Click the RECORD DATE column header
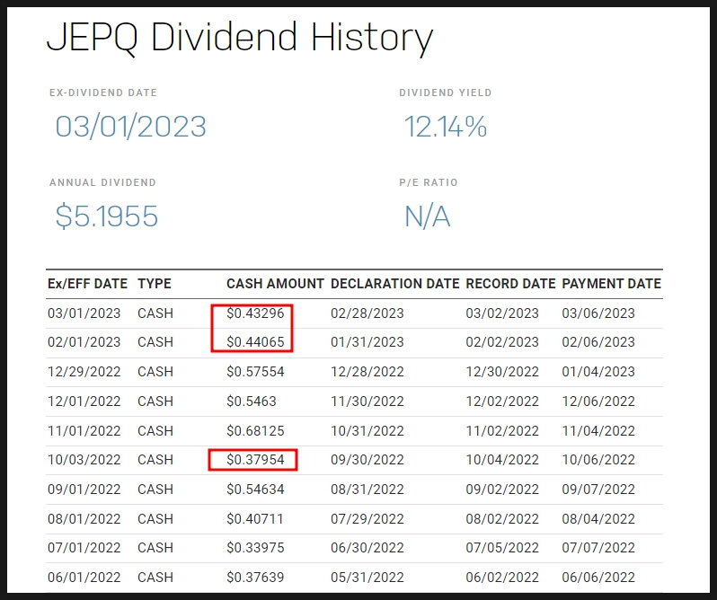Viewport: 717px width, 600px height. pyautogui.click(x=510, y=284)
